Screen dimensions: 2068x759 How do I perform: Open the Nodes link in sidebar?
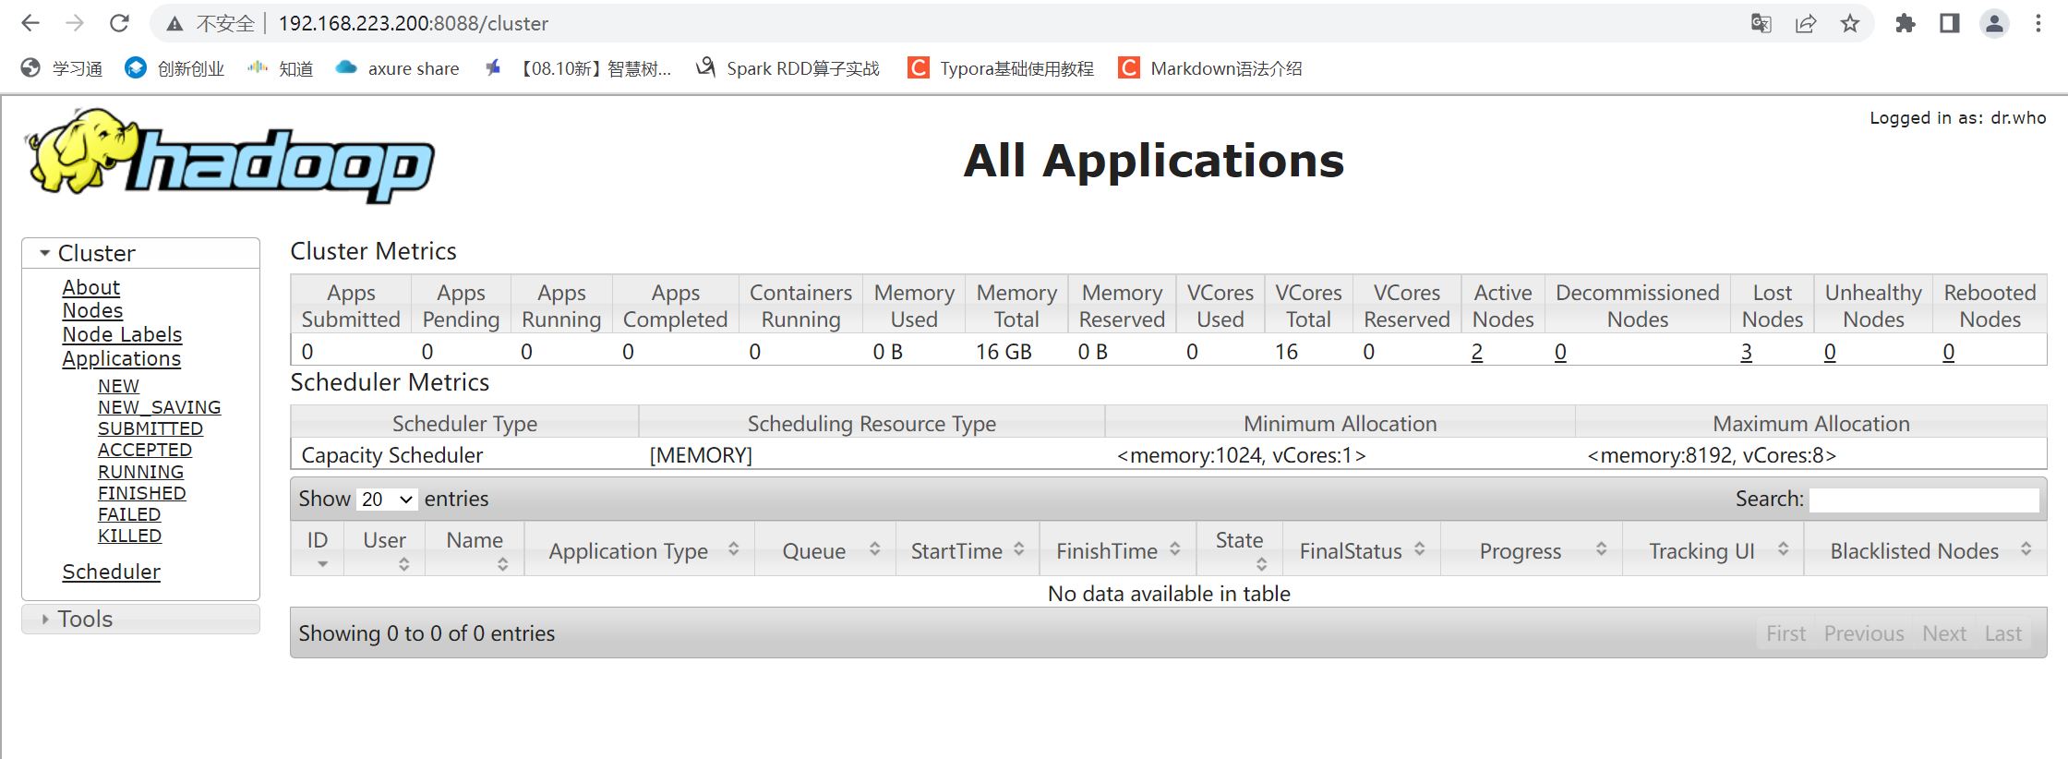click(92, 310)
